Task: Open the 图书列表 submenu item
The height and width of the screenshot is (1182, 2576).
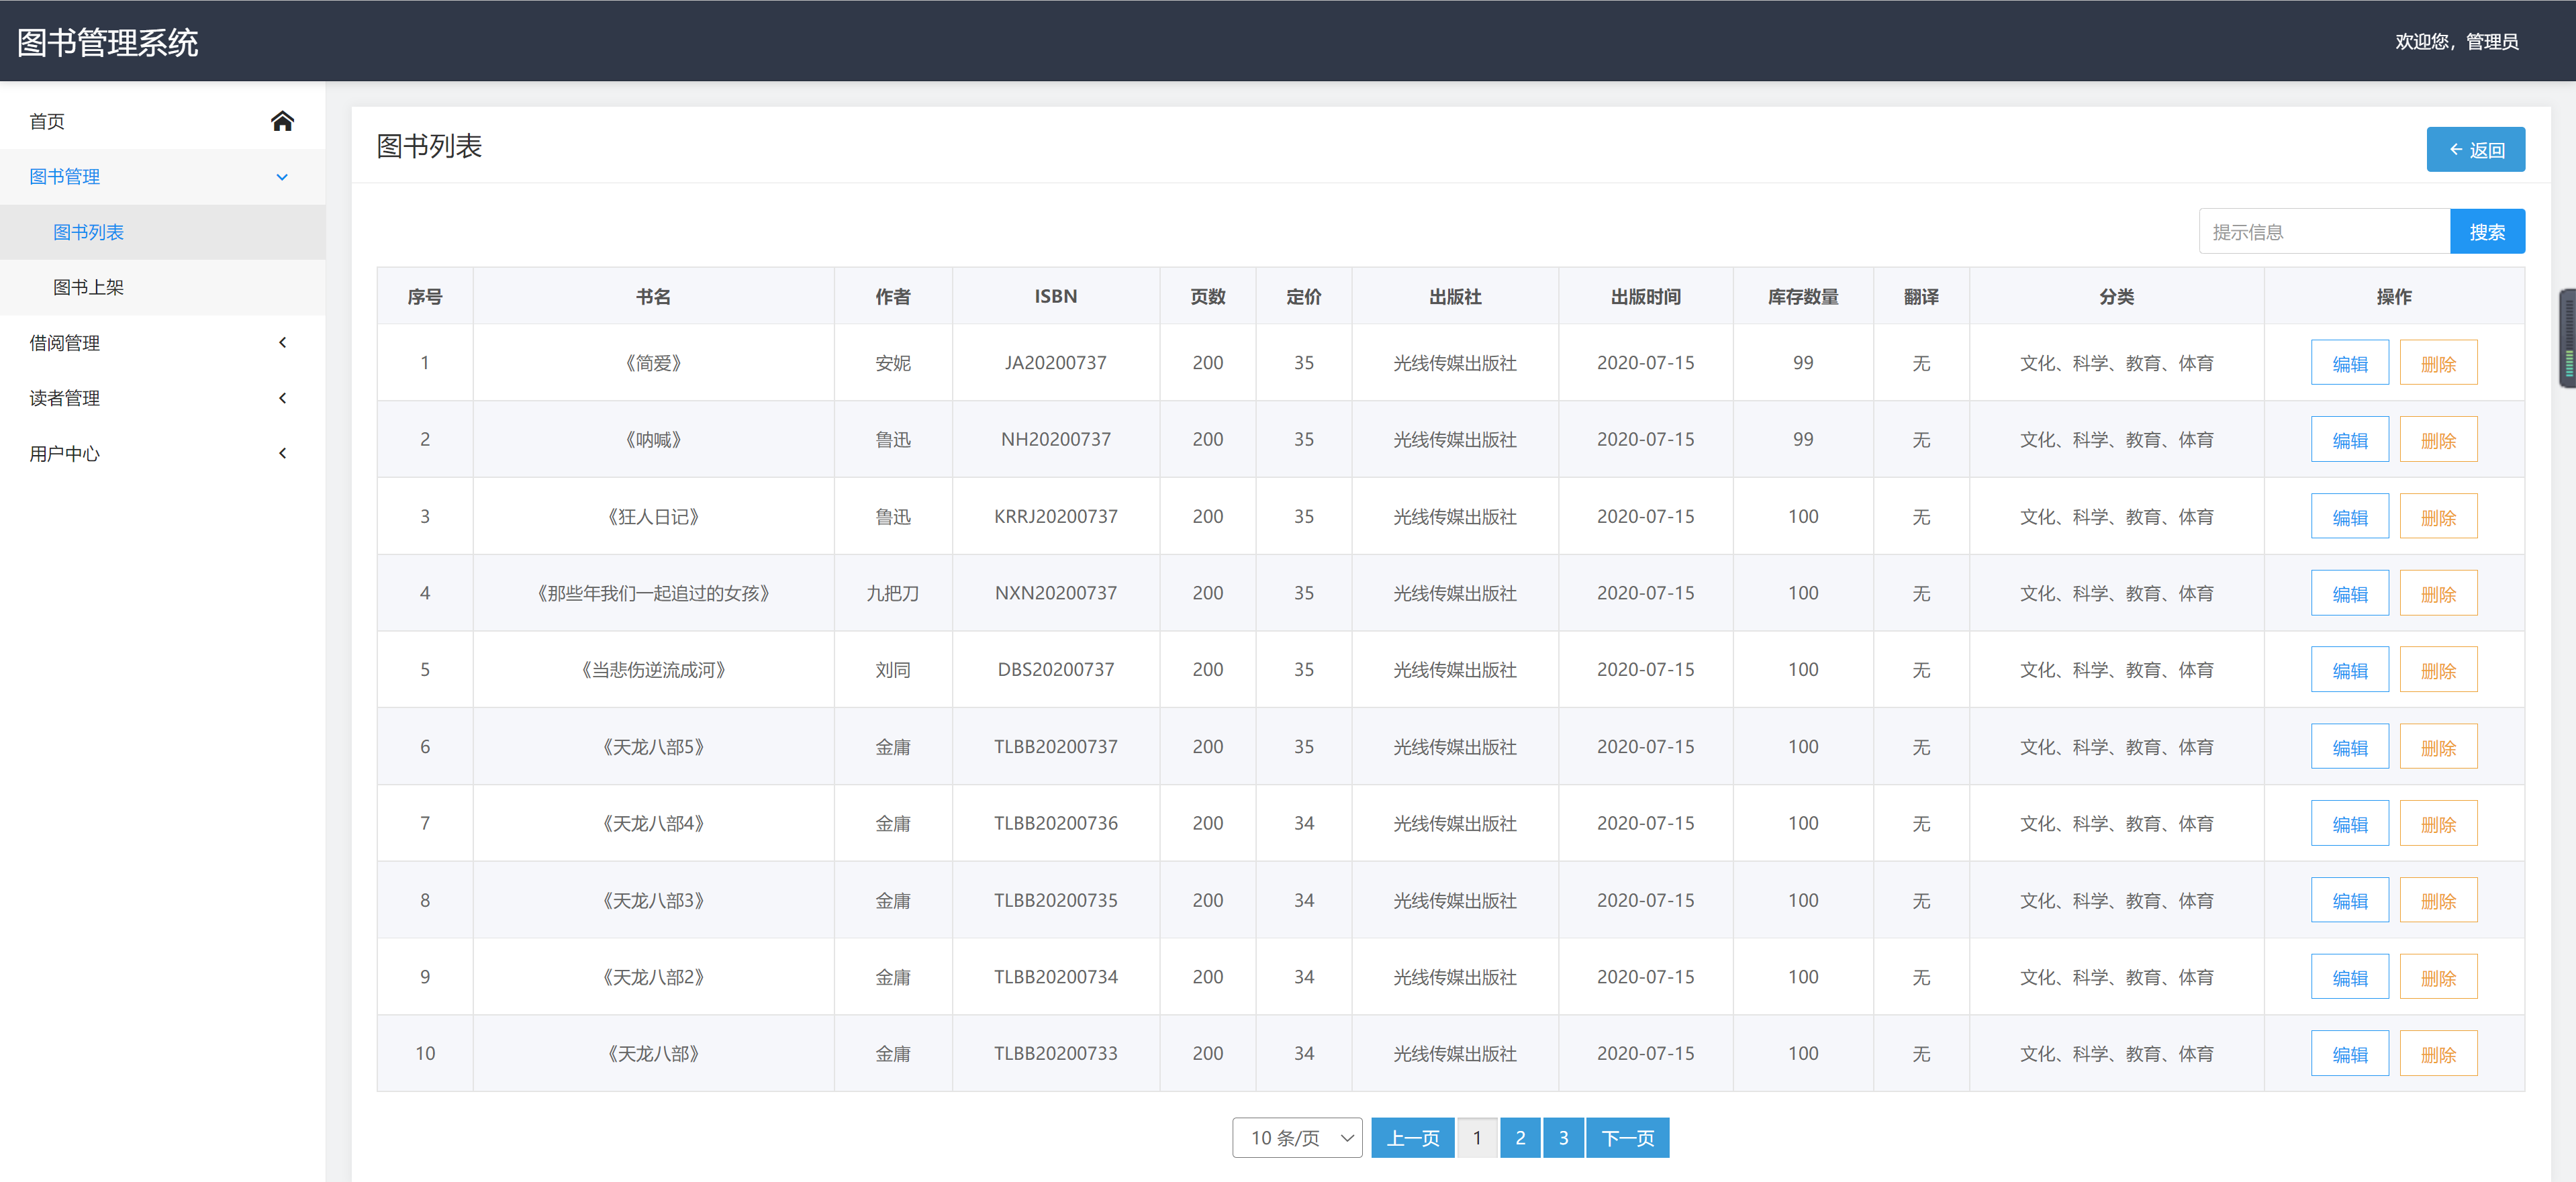Action: (163, 232)
